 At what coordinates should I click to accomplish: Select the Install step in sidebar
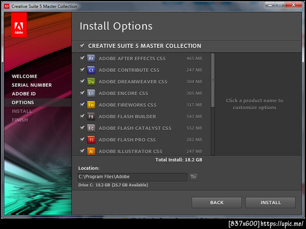[21, 111]
